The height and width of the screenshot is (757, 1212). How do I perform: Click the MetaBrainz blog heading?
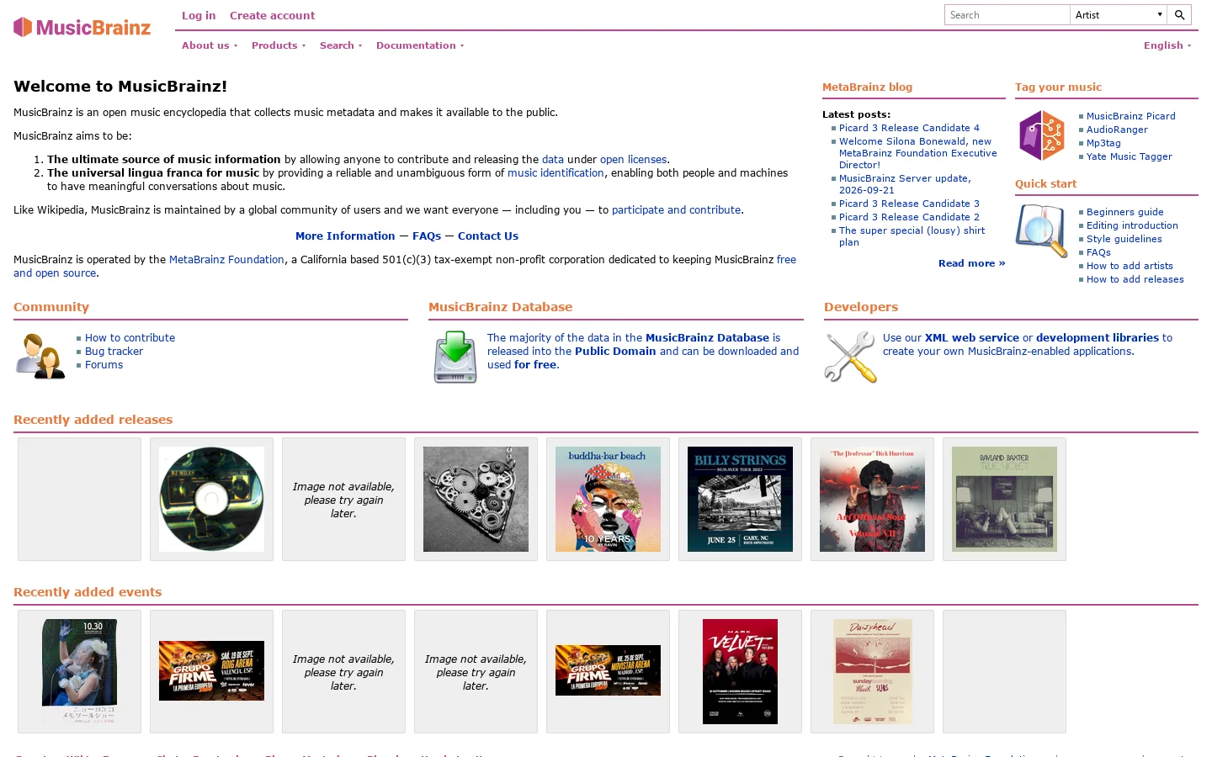tap(867, 87)
